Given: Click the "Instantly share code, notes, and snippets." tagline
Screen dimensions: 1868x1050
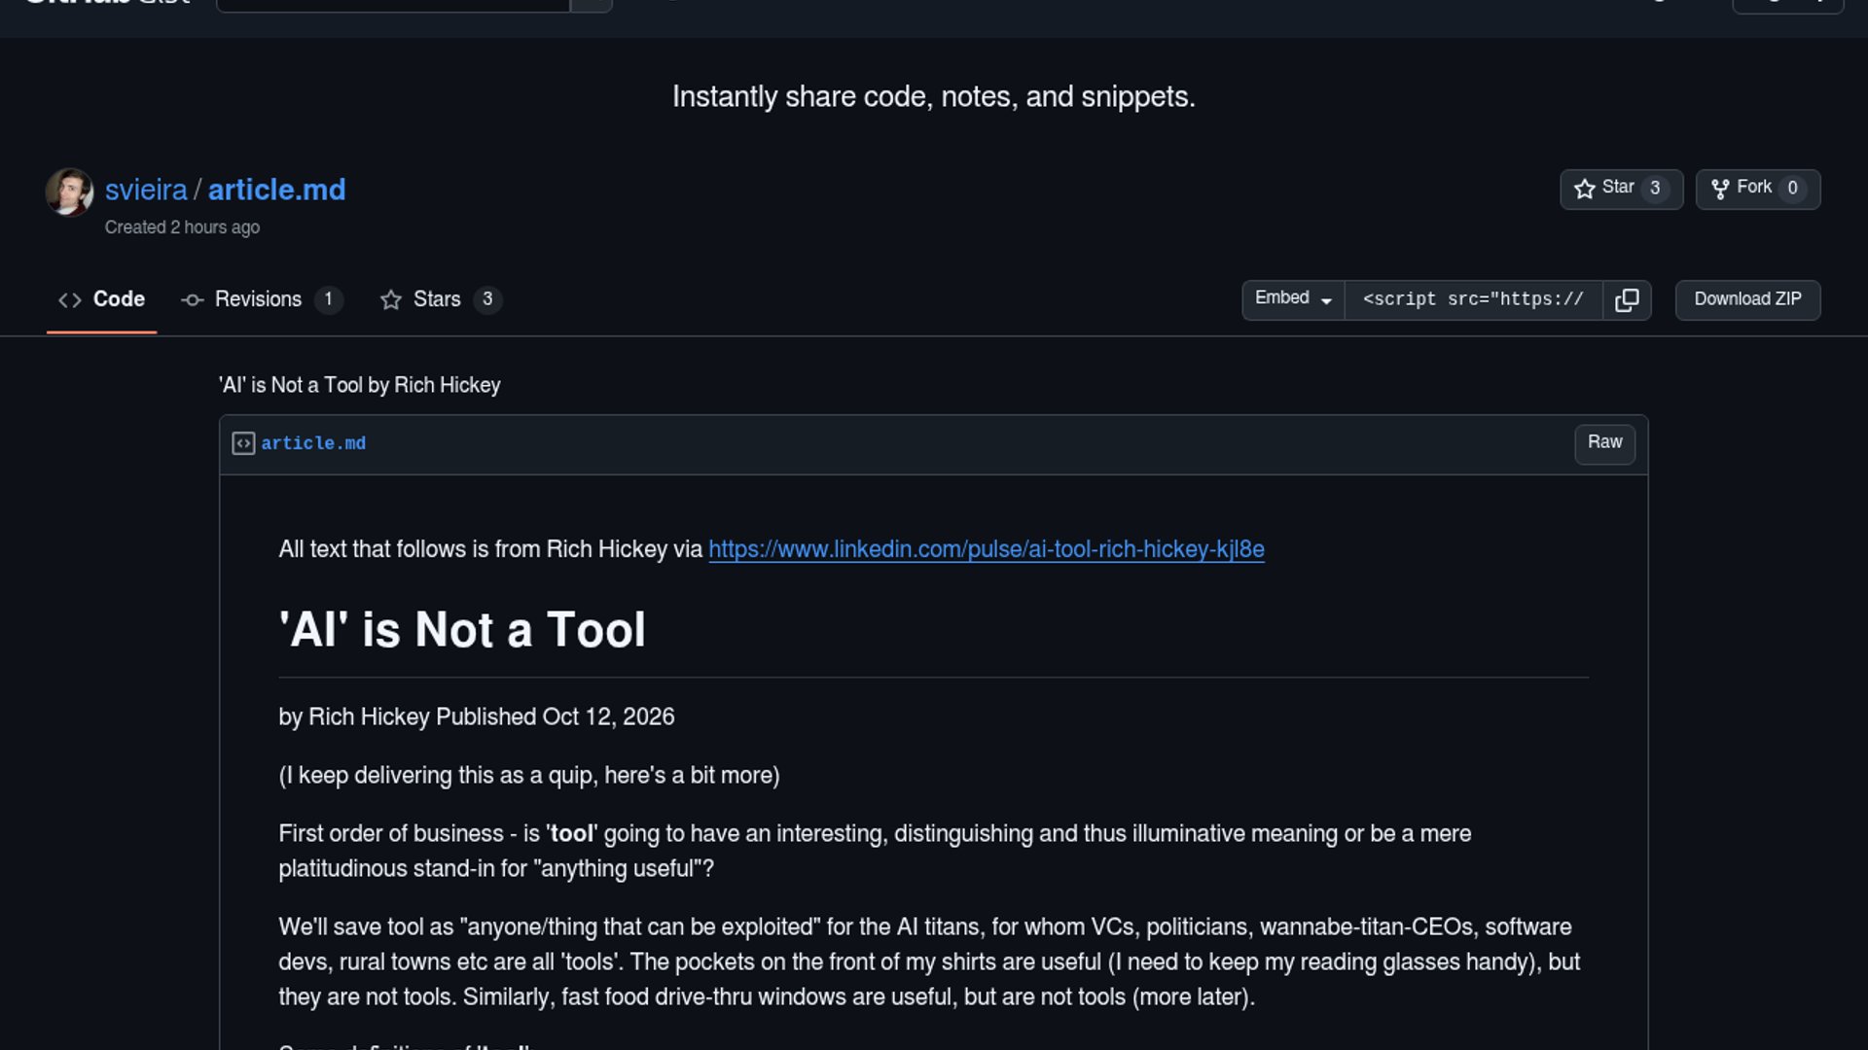Looking at the screenshot, I should point(934,96).
